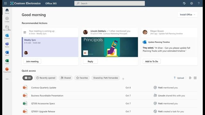Select the All filter pill
This screenshot has width=205, height=115.
(28, 78)
